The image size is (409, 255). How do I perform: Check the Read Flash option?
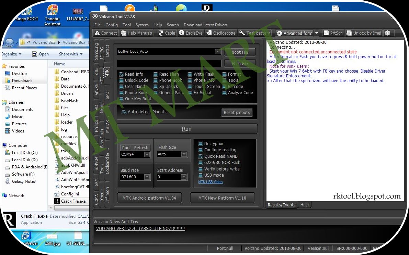pyautogui.click(x=156, y=74)
